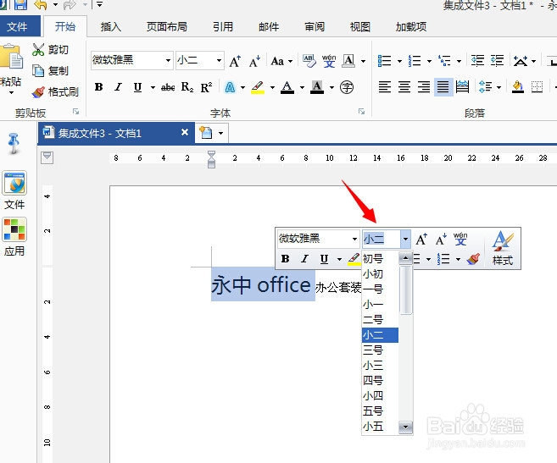
Task: Select font size 小四 from the list
Action: pyautogui.click(x=380, y=395)
